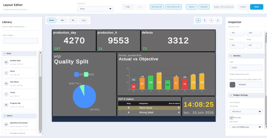Screen dimensions: 267x138
Task: Click the hex color field #6B6B6B
Action: click(250, 85)
